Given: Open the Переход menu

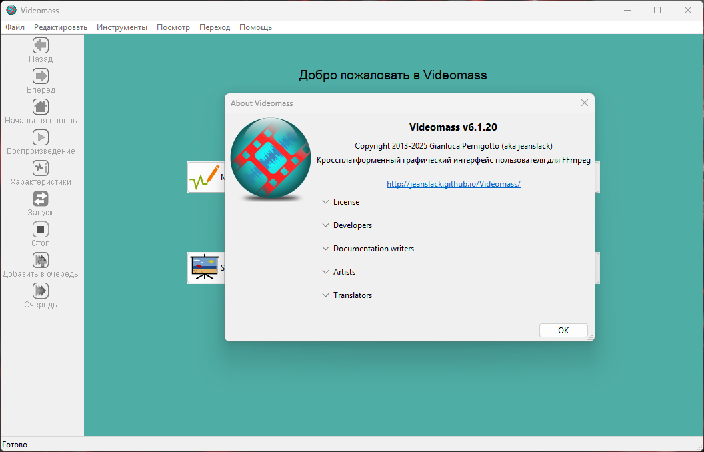Looking at the screenshot, I should (x=215, y=27).
